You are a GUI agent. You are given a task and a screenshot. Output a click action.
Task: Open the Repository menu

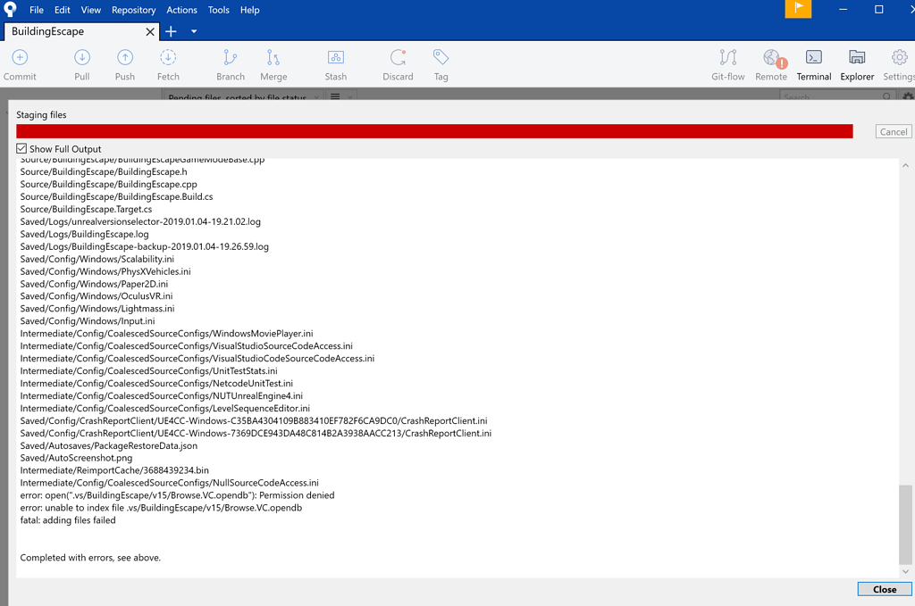[x=133, y=10]
